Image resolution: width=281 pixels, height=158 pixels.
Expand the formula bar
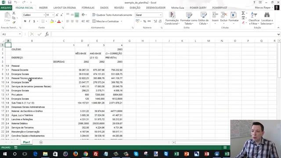click(x=278, y=34)
